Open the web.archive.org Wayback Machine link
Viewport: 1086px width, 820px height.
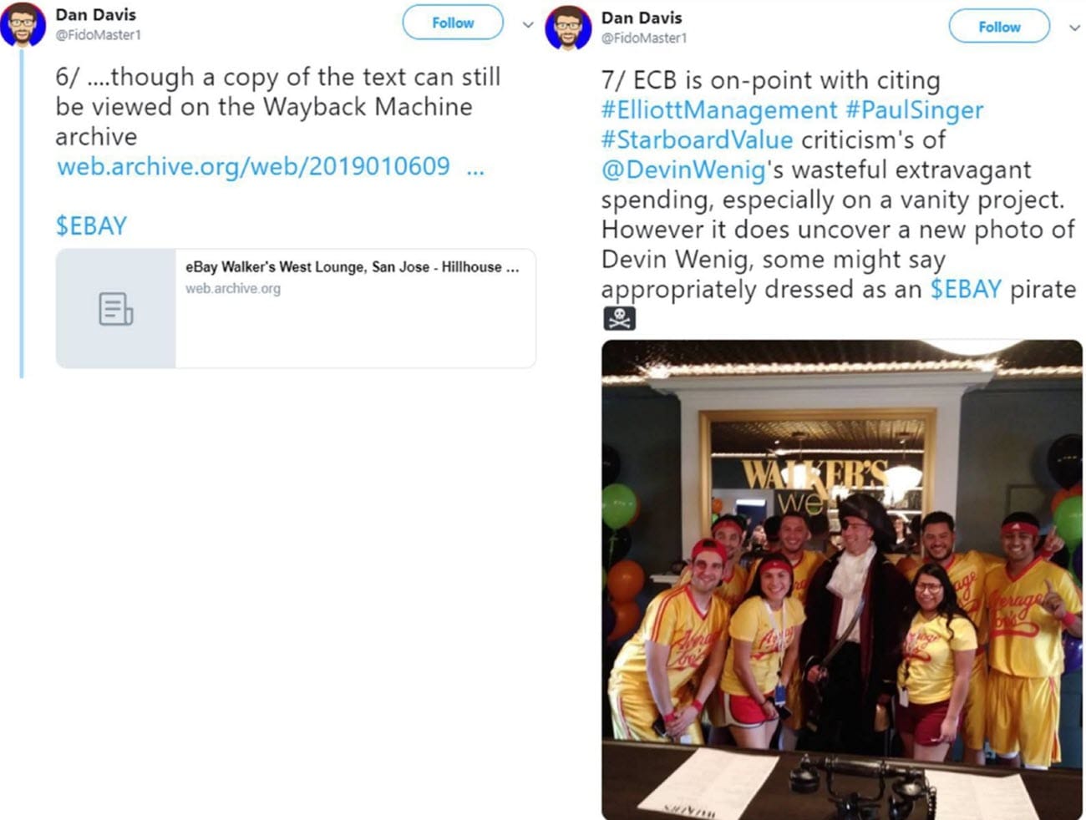point(270,166)
